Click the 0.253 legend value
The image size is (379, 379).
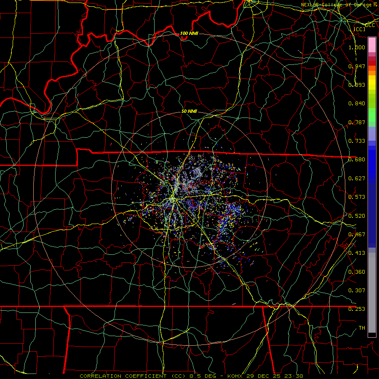tap(357, 309)
